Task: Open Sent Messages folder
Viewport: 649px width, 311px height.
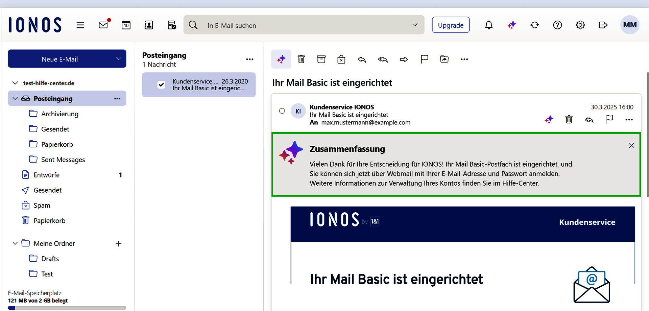Action: tap(63, 160)
